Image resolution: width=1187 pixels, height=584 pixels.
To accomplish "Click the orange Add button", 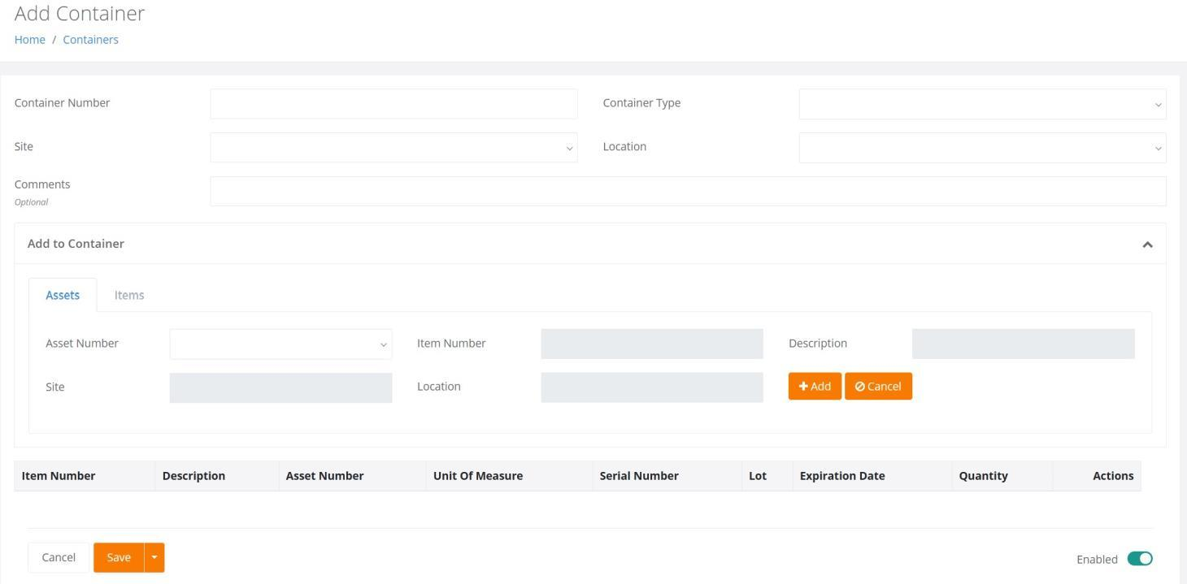I will [815, 387].
